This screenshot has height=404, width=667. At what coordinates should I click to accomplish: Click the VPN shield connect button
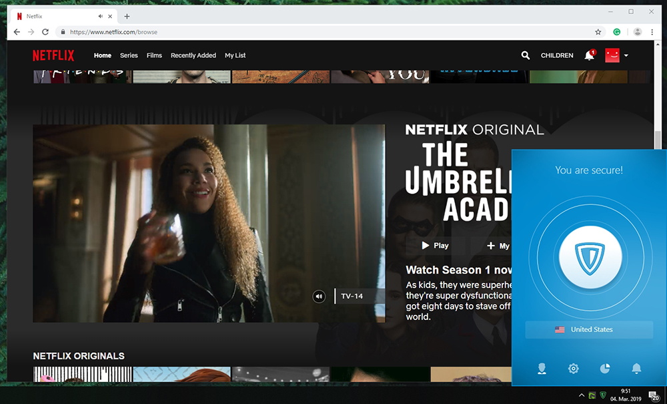590,257
